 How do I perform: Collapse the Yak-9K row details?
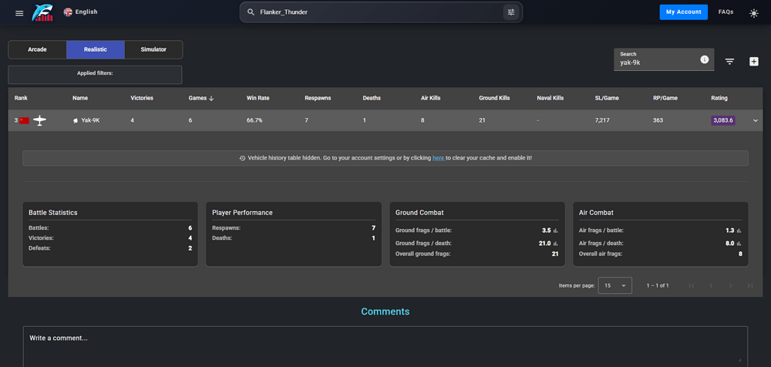coord(755,120)
